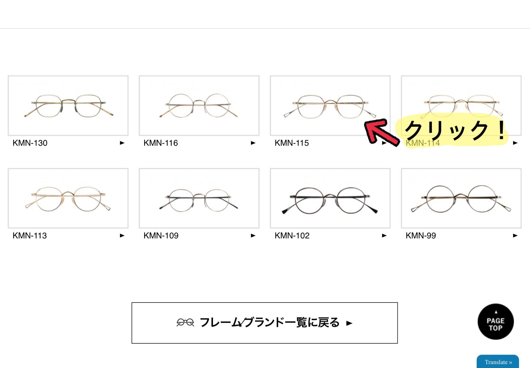The height and width of the screenshot is (368, 532).
Task: Open the KMN-102 dark frame thumbnail
Action: pos(330,198)
